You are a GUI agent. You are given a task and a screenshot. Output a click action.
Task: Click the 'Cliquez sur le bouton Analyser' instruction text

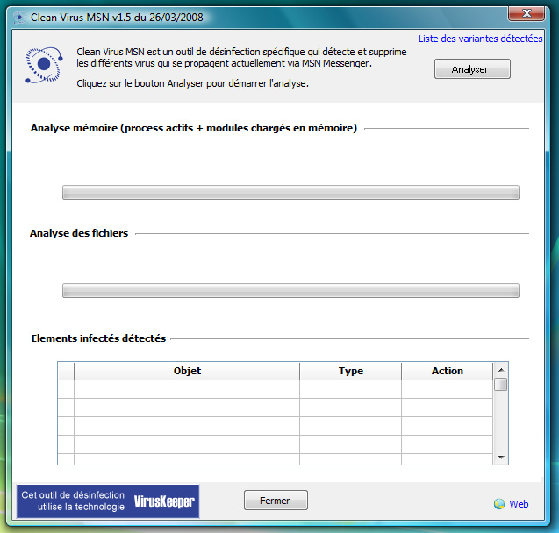(192, 83)
